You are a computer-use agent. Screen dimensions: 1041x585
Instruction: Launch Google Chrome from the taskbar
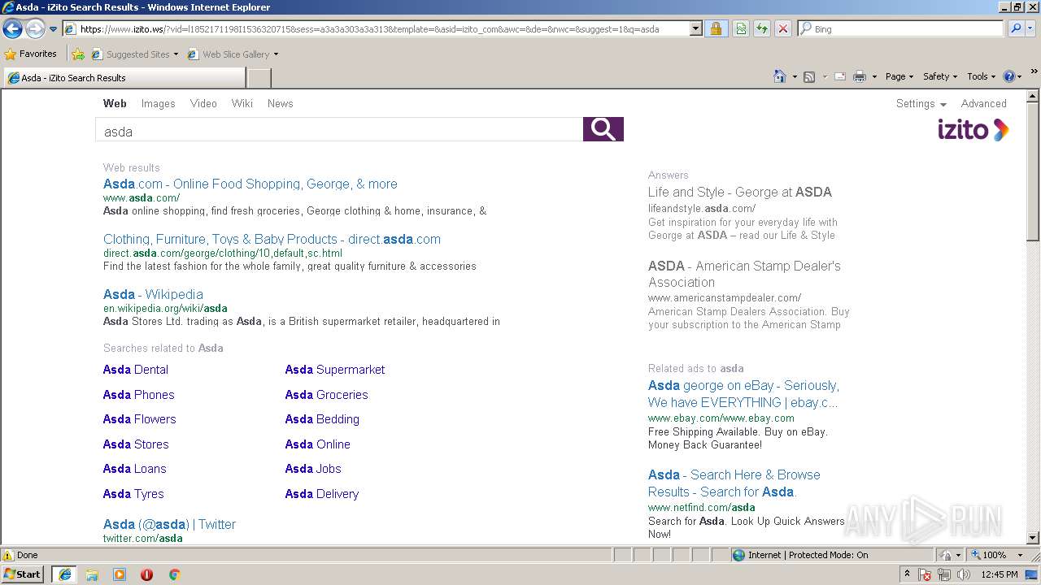[174, 574]
